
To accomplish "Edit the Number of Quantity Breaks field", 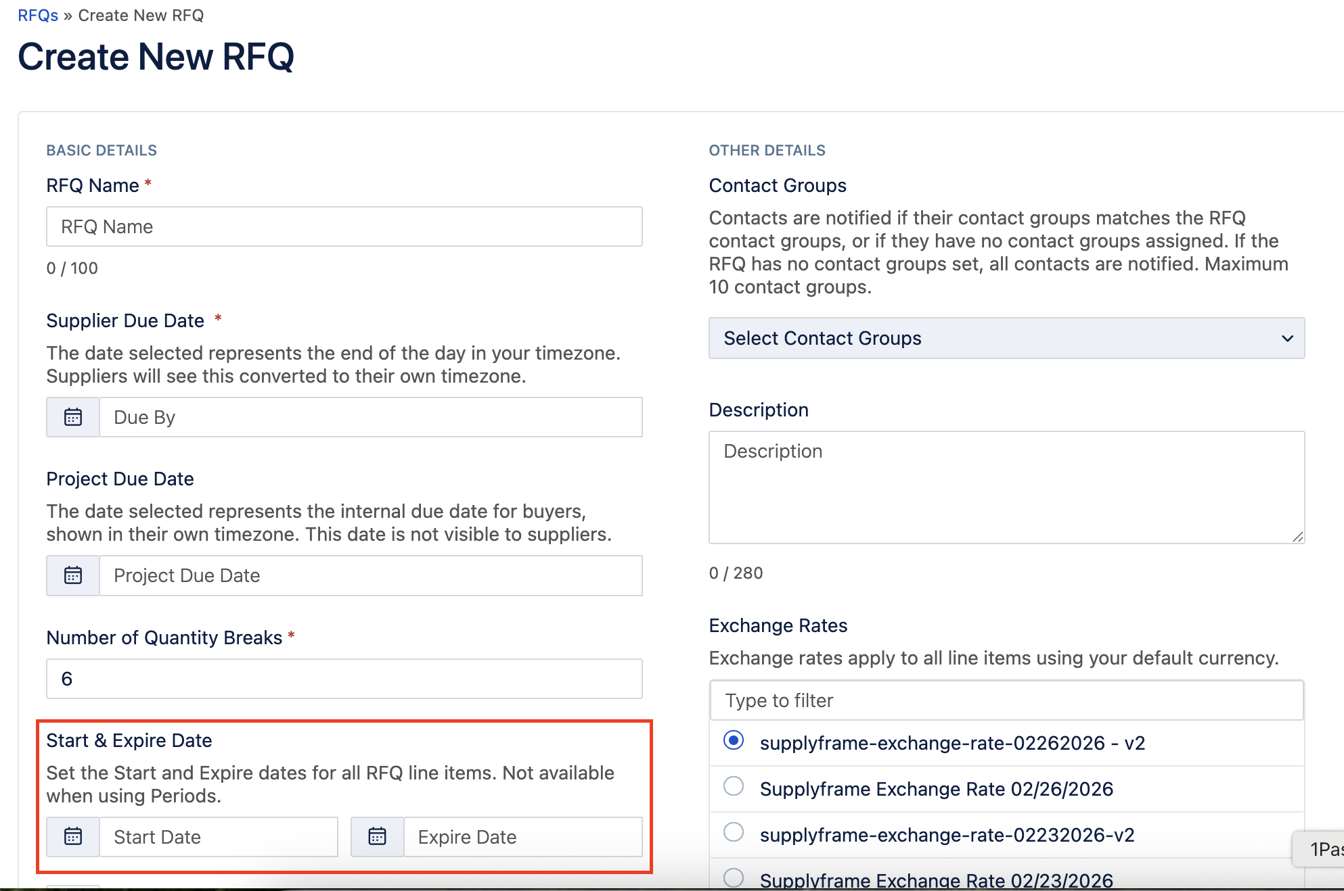I will pyautogui.click(x=344, y=679).
